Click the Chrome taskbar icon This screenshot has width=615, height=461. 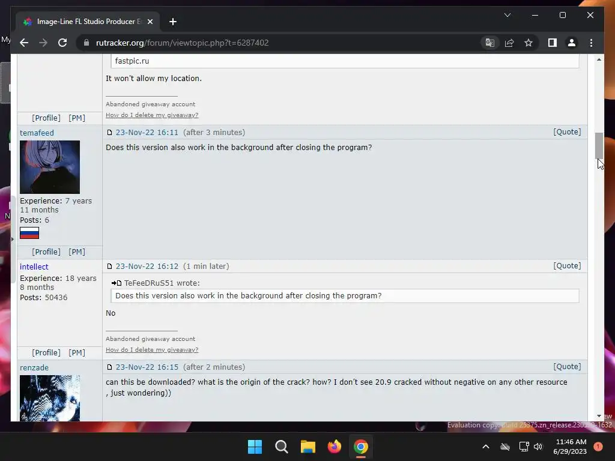[x=361, y=447]
